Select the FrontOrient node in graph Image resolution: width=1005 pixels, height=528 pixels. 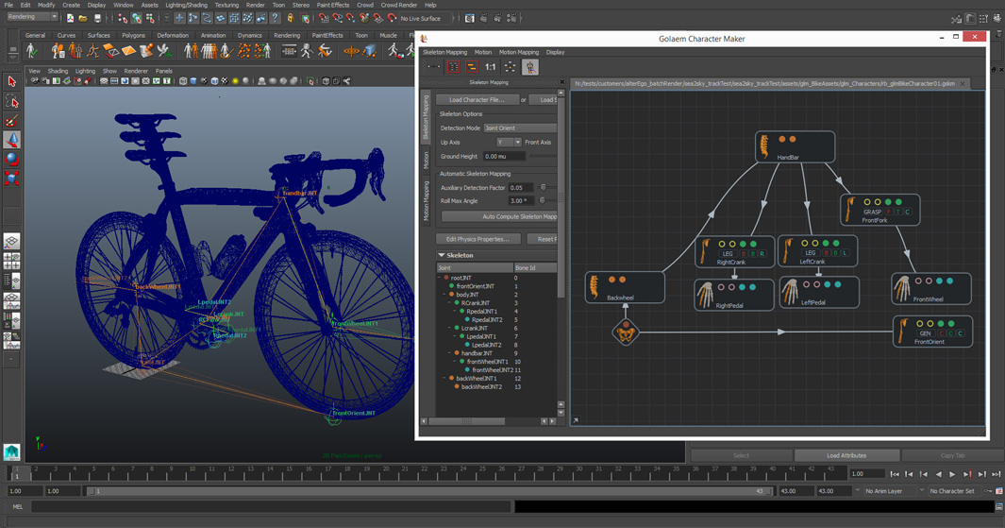[932, 331]
